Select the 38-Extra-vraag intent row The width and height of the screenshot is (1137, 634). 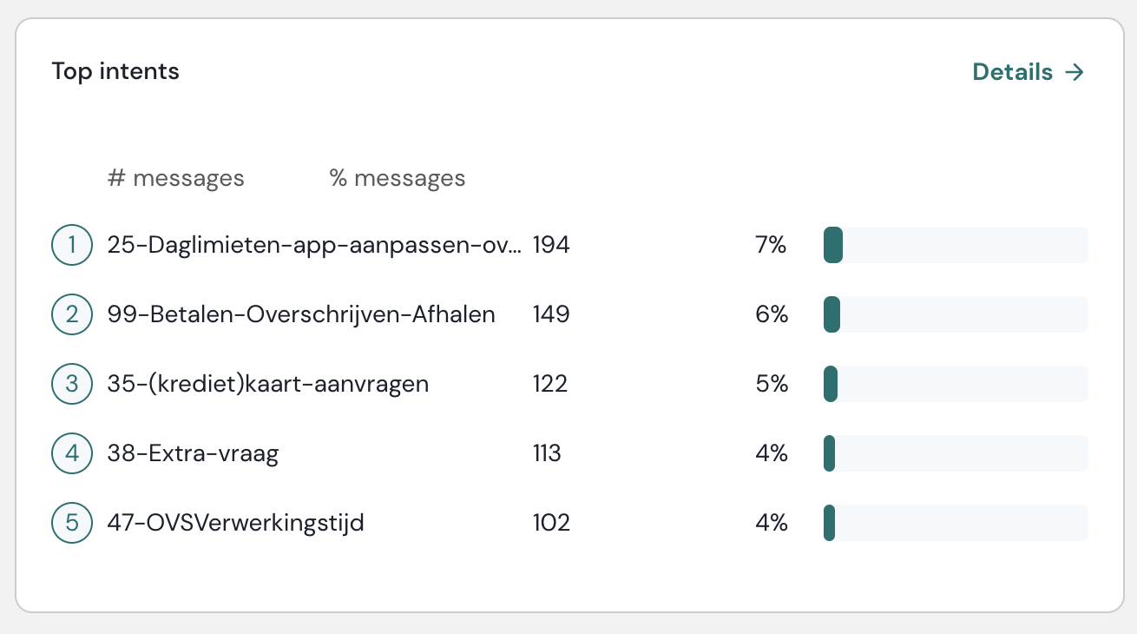pos(193,453)
